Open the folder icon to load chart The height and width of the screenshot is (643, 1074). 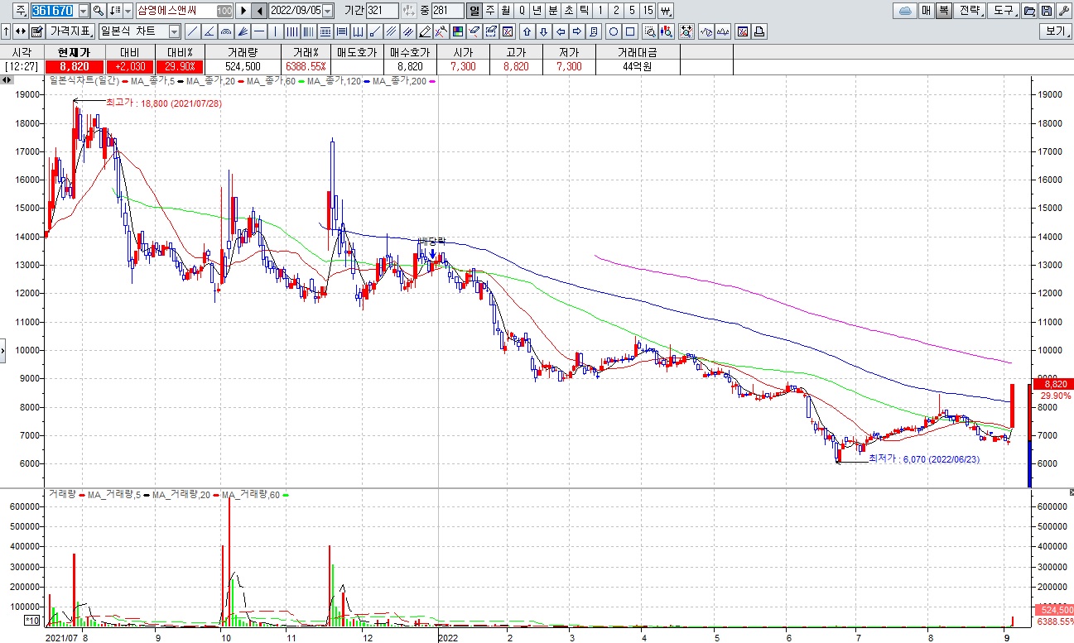(1029, 11)
